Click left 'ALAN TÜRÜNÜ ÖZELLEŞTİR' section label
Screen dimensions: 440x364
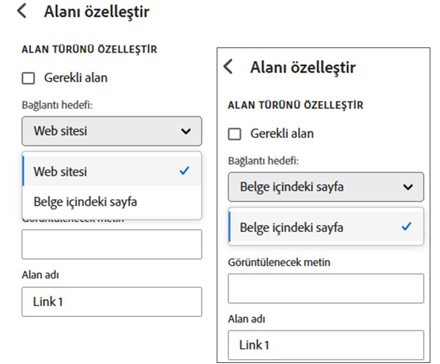89,49
